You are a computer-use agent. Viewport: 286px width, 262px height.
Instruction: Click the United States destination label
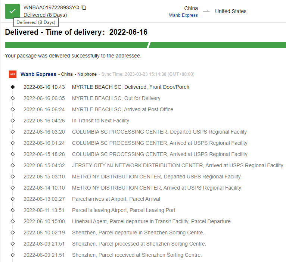coord(230,11)
